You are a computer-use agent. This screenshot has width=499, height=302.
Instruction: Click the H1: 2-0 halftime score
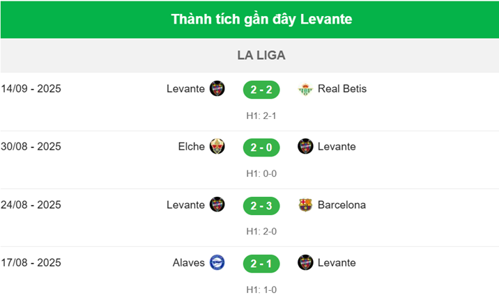click(x=261, y=231)
